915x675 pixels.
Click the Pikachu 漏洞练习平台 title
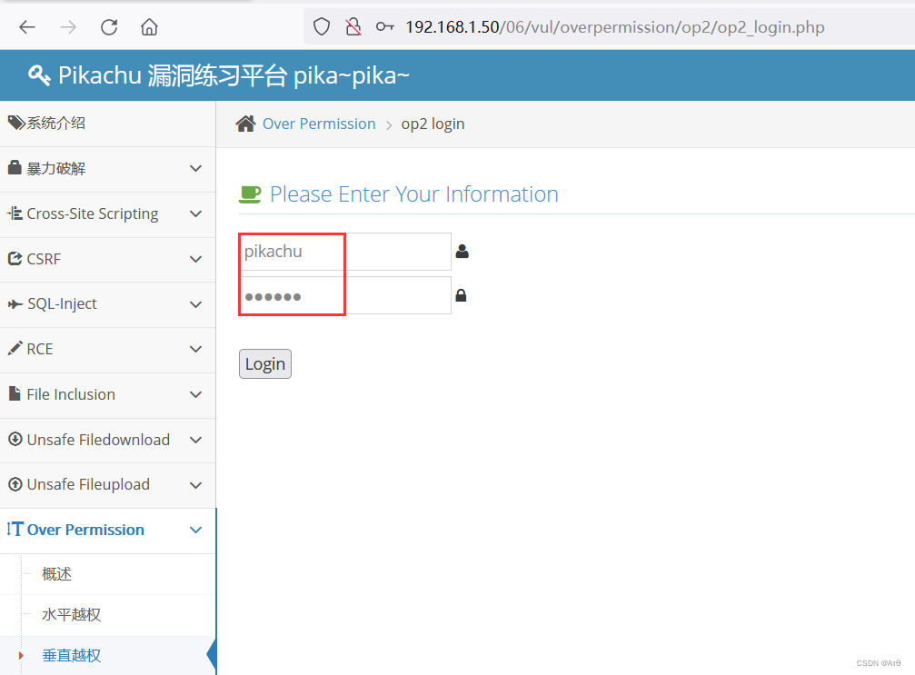pos(234,75)
